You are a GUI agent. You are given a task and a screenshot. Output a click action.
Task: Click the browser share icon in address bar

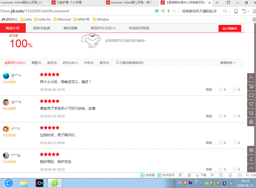pos(163,11)
